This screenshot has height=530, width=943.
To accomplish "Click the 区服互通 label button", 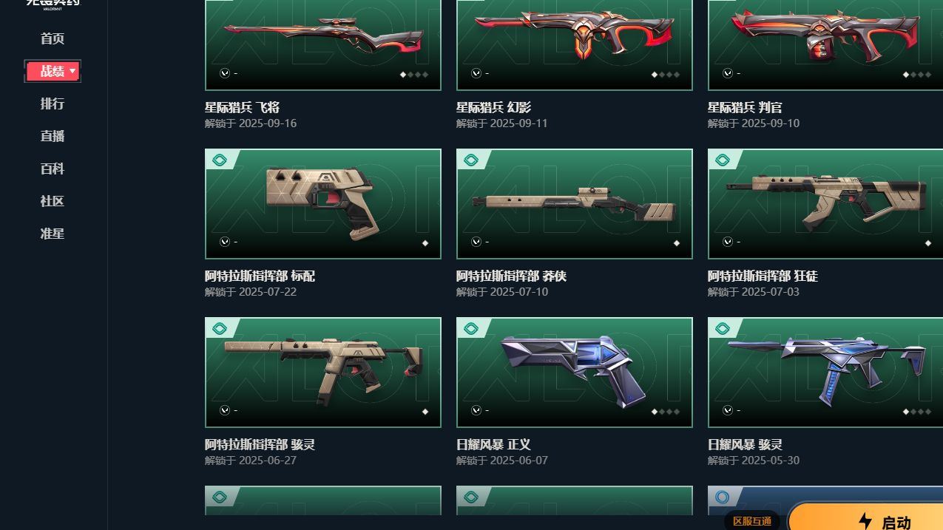I will click(752, 521).
